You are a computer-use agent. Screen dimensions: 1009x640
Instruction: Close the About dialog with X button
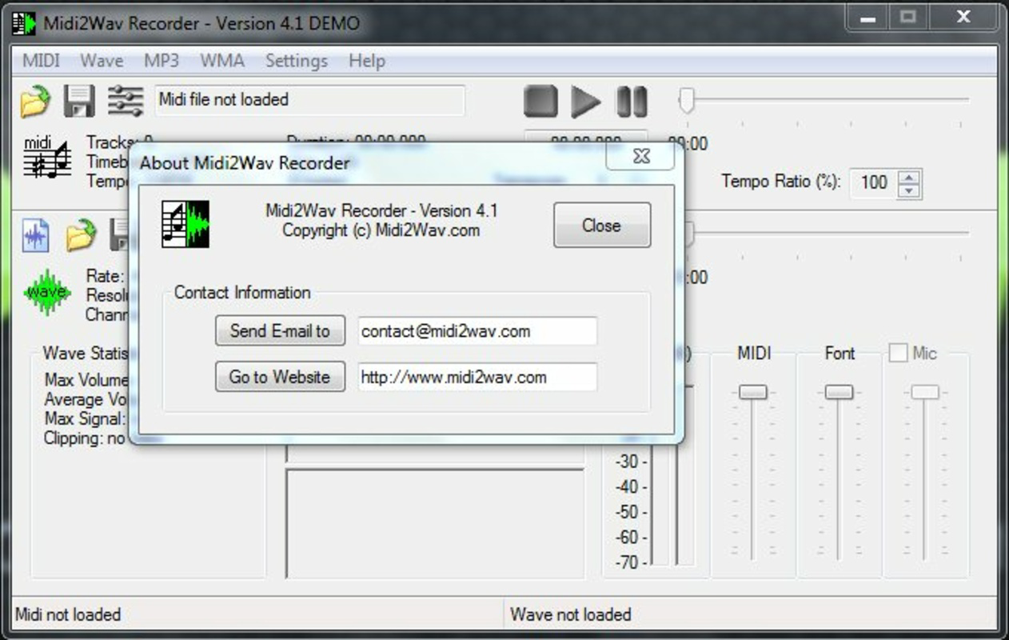coord(640,156)
